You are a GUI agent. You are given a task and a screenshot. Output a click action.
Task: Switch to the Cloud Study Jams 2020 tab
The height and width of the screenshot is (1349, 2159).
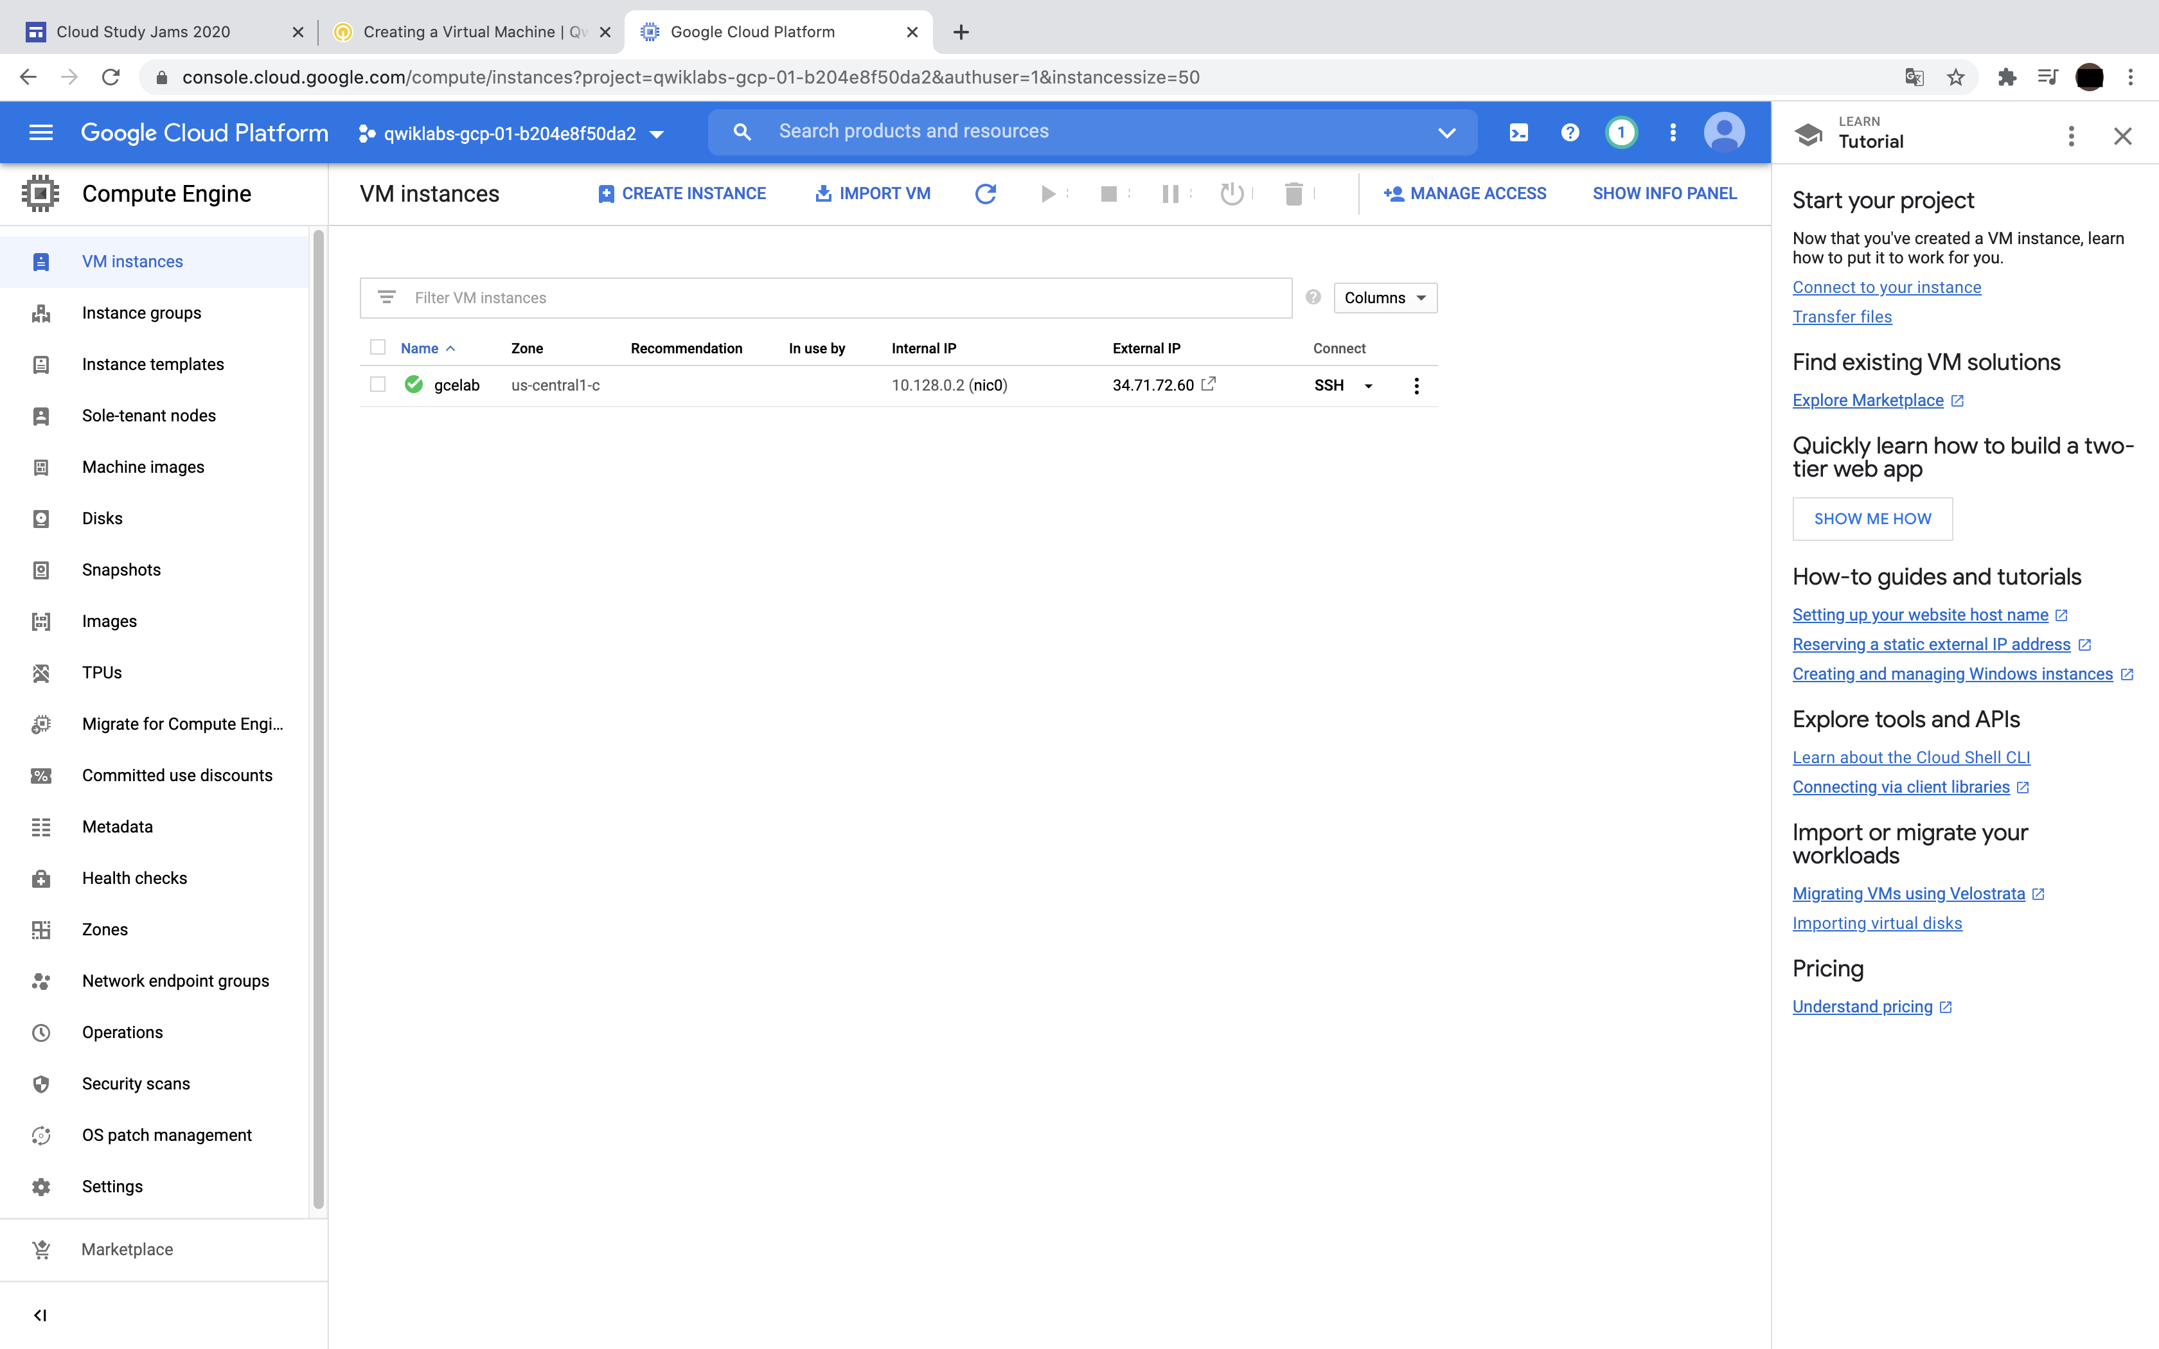tap(143, 32)
